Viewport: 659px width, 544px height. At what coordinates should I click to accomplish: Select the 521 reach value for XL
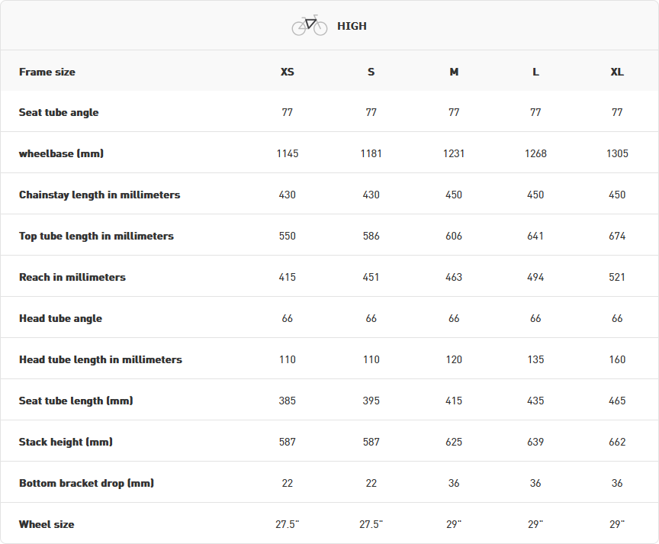[x=617, y=277]
